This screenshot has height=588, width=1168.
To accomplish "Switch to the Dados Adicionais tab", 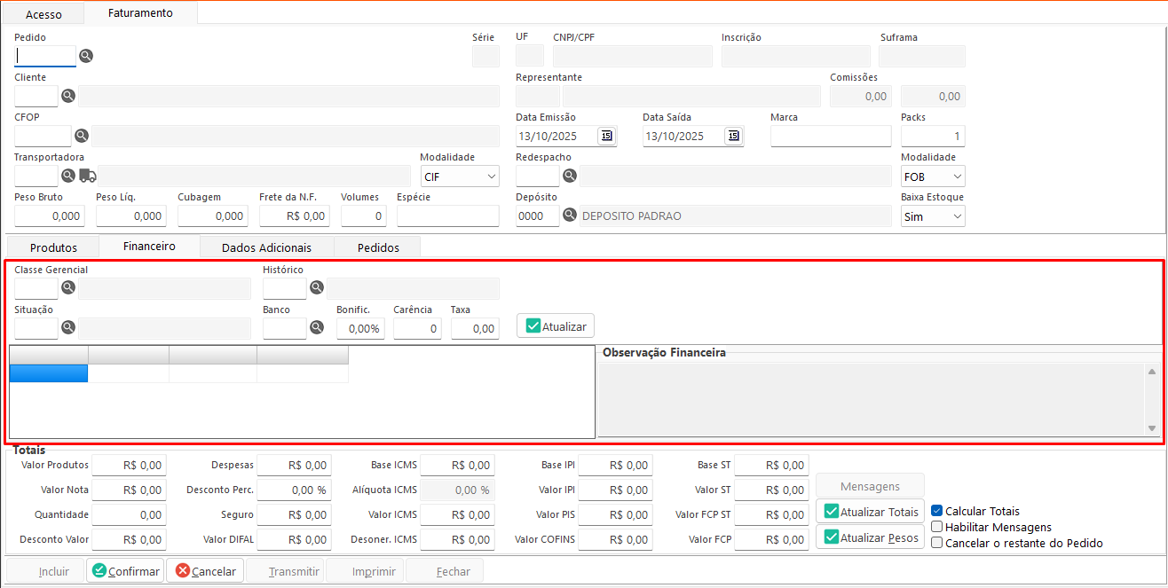I will pos(266,247).
